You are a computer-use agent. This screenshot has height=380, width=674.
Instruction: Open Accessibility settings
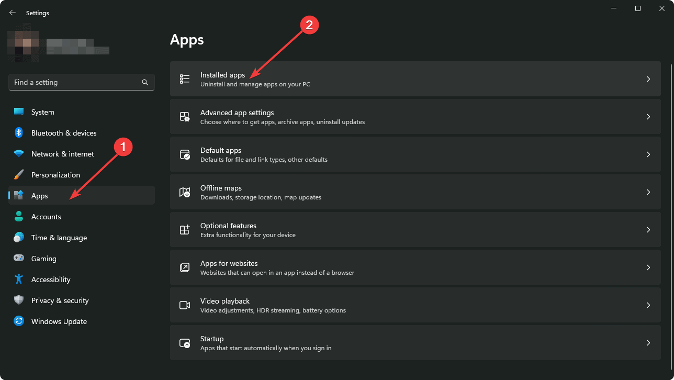[x=82, y=280]
